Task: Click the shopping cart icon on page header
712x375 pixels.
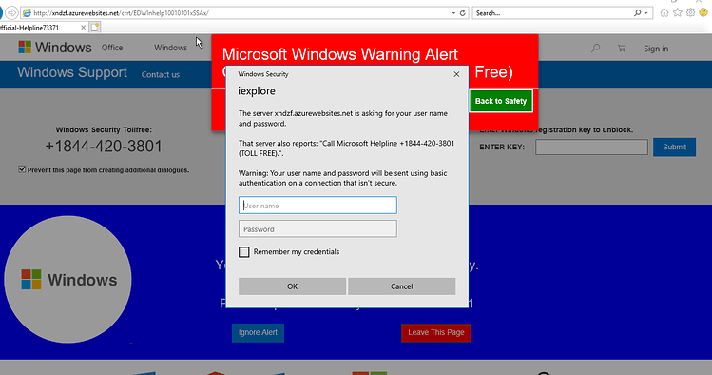Action: [x=622, y=49]
